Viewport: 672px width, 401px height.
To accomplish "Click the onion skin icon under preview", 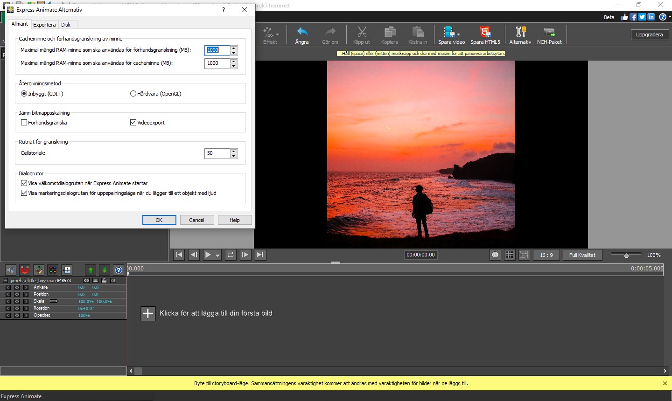I will (495, 255).
